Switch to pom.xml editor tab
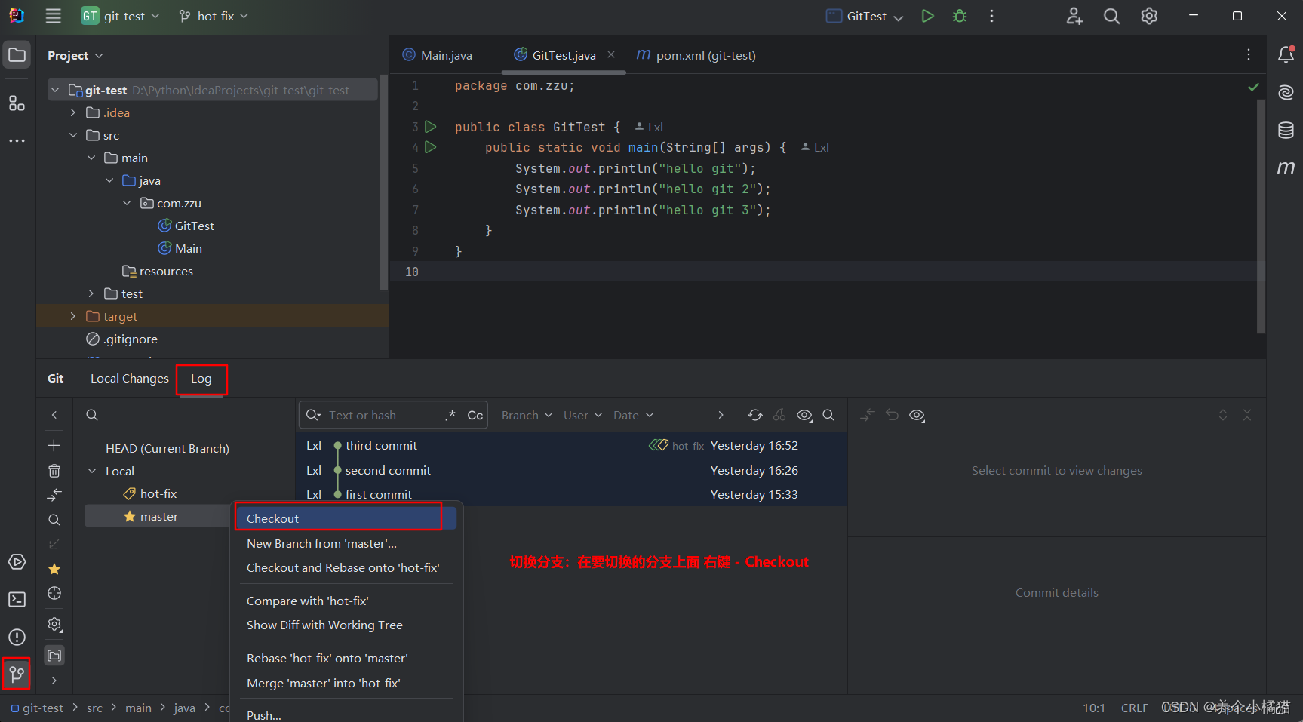 [696, 55]
